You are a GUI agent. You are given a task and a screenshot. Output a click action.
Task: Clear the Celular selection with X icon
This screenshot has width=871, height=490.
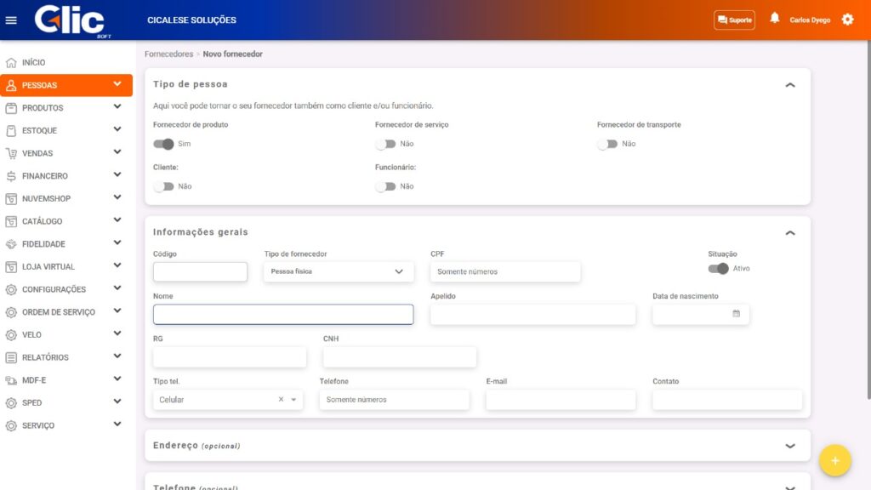pos(281,400)
